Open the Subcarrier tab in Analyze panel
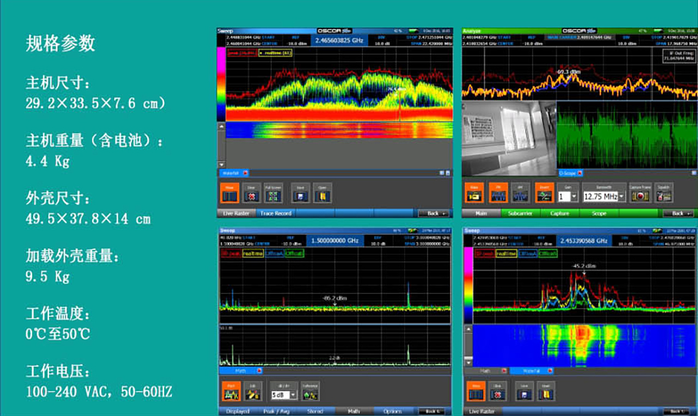698x416 pixels. 520,213
